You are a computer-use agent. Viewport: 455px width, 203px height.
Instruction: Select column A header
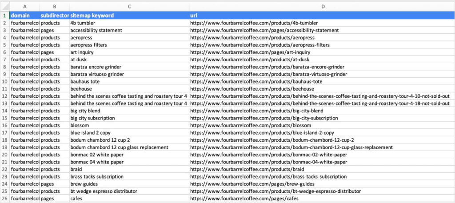click(x=25, y=6)
